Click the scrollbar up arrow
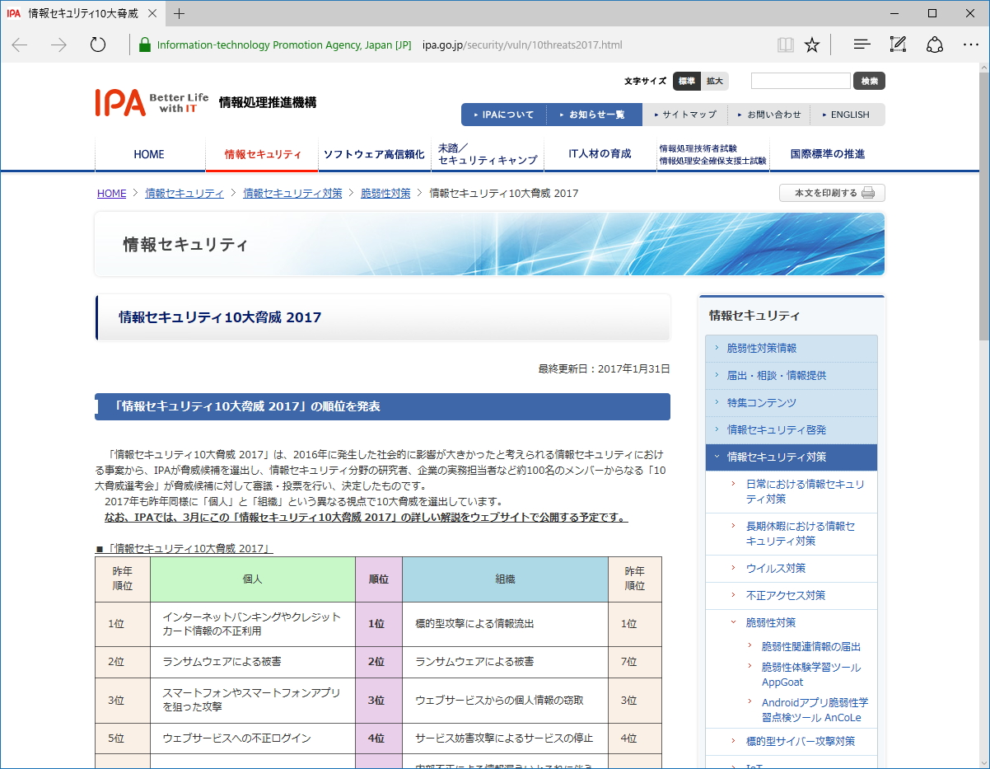The image size is (990, 769). pos(983,69)
